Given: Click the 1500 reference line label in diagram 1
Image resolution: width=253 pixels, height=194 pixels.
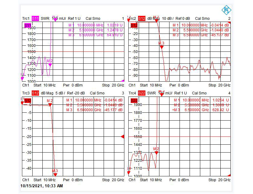Looking at the screenshot, I should click(x=31, y=52).
